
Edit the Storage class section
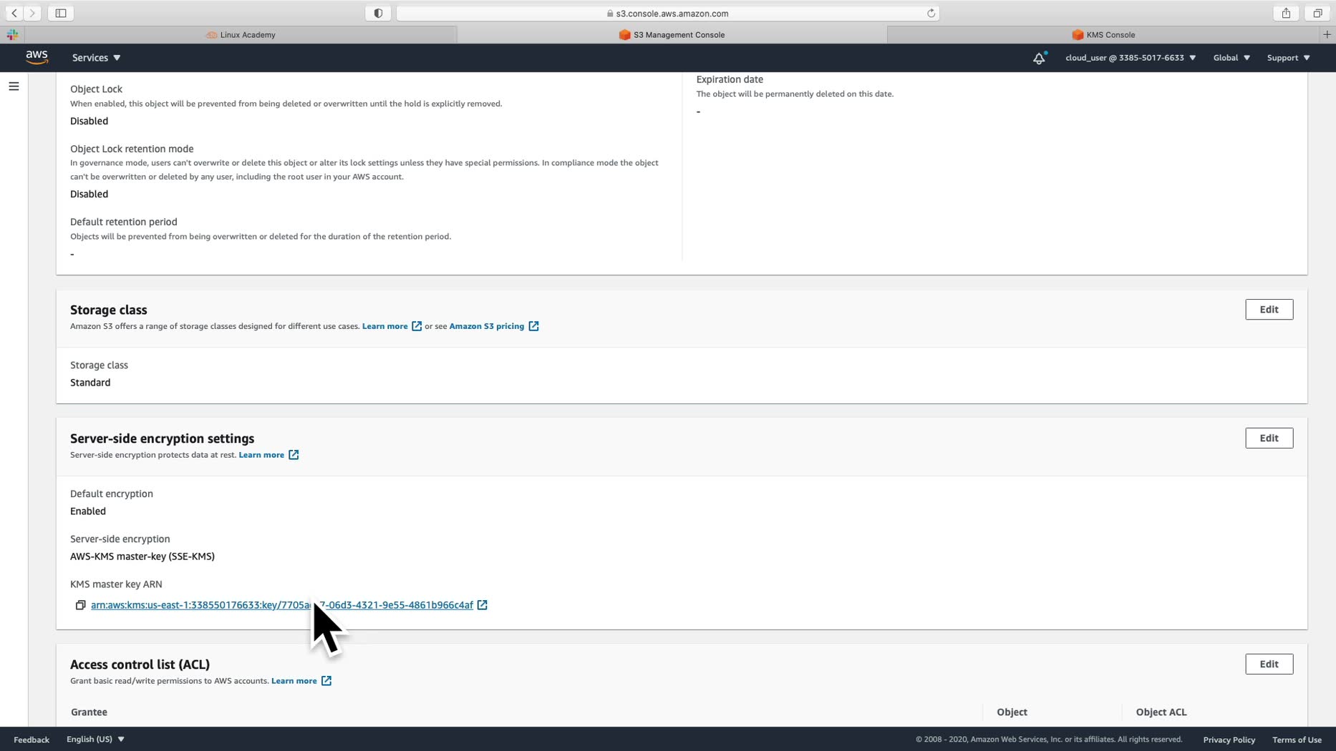1269,310
